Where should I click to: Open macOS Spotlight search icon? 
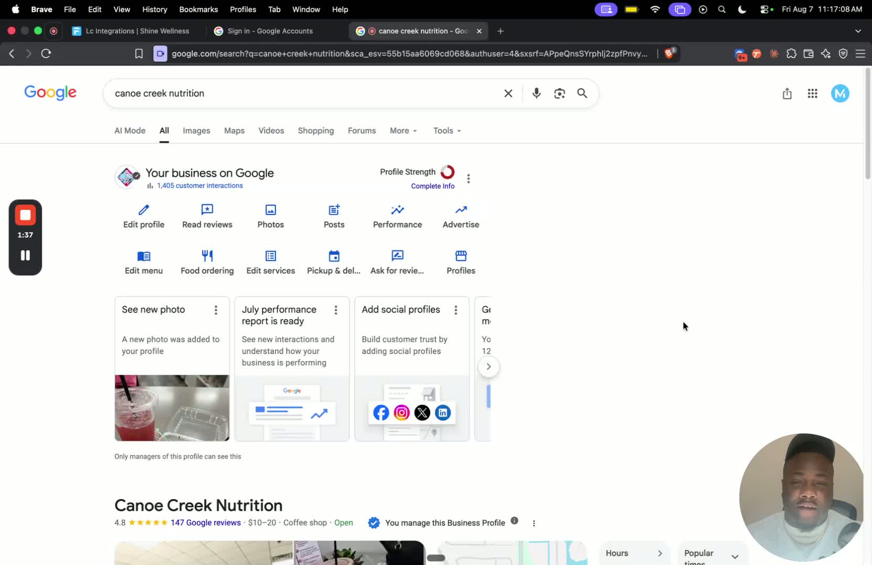pos(722,9)
